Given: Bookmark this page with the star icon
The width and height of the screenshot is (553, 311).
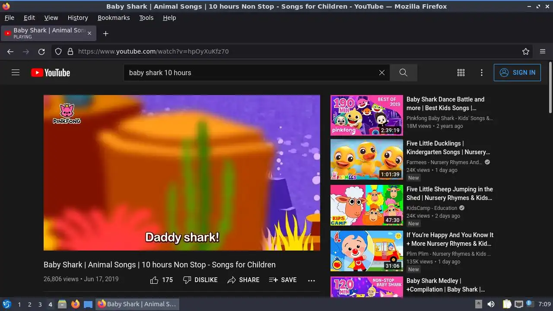Looking at the screenshot, I should click(526, 51).
